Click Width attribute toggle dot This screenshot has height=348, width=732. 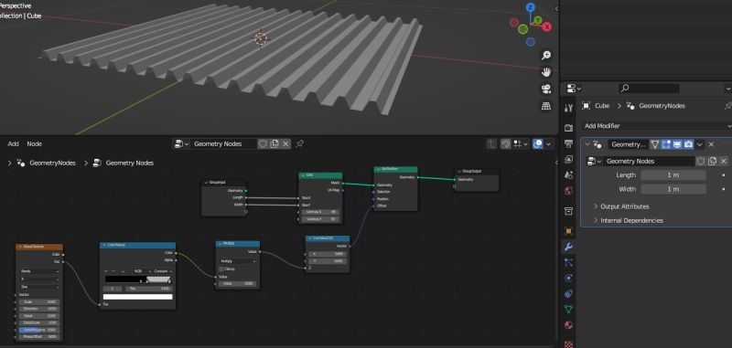coord(724,189)
